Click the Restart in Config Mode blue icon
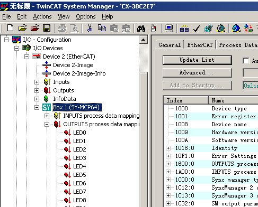The image size is (258, 207). [236, 28]
